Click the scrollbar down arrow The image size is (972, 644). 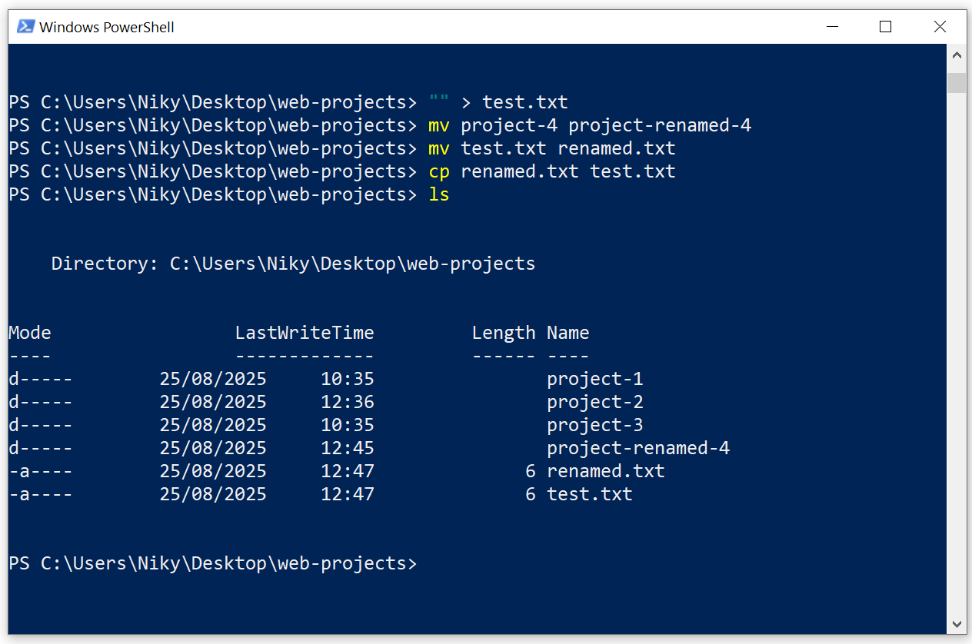957,623
